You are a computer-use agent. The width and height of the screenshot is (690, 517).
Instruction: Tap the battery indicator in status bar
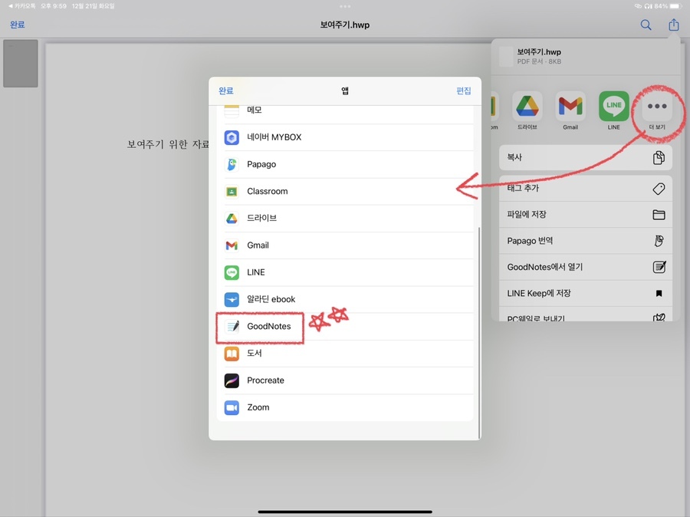point(675,6)
